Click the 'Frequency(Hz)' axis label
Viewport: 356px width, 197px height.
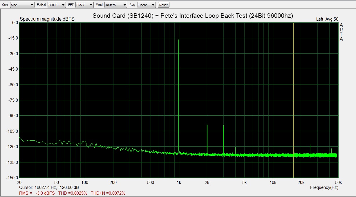[324, 187]
